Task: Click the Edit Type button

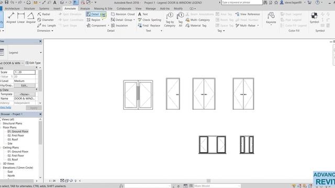Action: click(x=33, y=63)
